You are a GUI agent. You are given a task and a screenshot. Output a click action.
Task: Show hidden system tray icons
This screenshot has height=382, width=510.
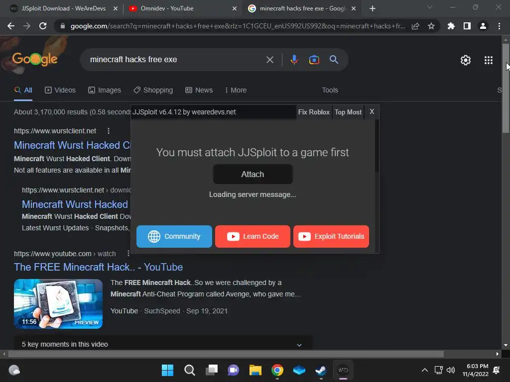(x=425, y=370)
